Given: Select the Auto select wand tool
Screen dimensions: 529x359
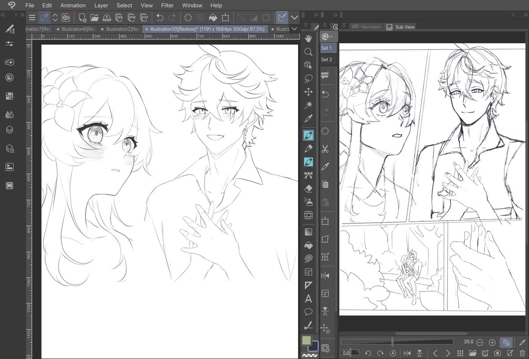Looking at the screenshot, I should click(309, 105).
